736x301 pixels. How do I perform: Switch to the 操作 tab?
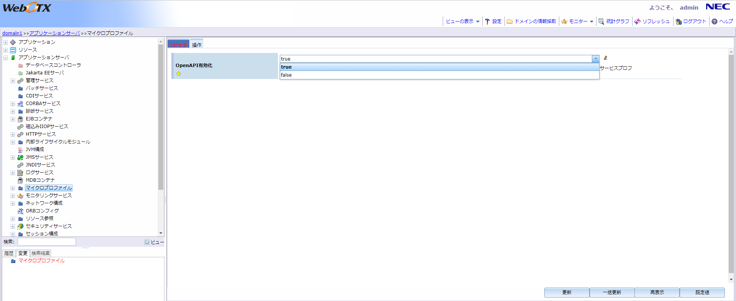(x=197, y=45)
